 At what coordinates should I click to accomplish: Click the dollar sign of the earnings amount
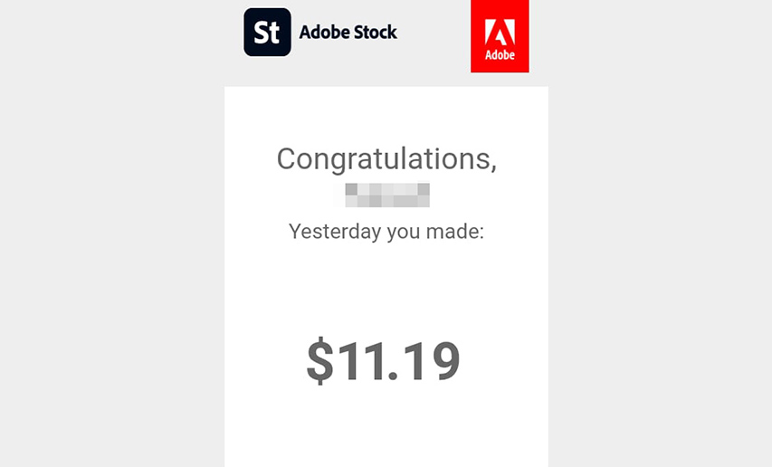click(320, 361)
